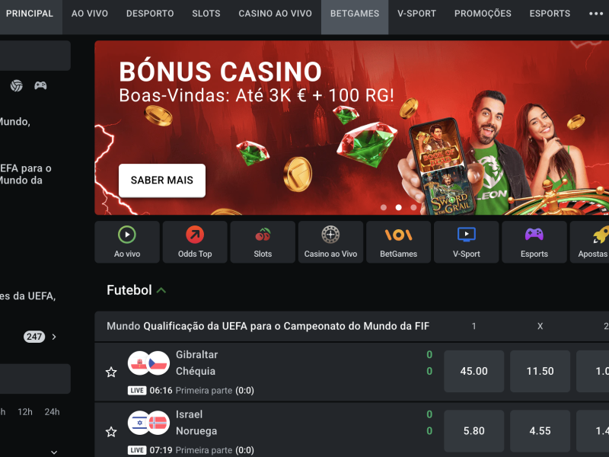Open the BetGames shortcut tile
Image resolution: width=609 pixels, height=457 pixels.
pos(398,242)
